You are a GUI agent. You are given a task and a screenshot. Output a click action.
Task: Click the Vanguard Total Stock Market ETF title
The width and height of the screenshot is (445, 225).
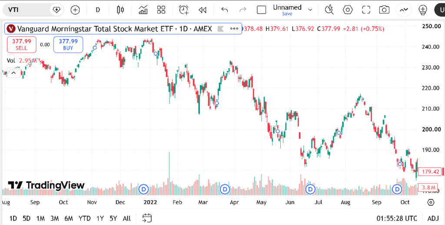(x=114, y=29)
